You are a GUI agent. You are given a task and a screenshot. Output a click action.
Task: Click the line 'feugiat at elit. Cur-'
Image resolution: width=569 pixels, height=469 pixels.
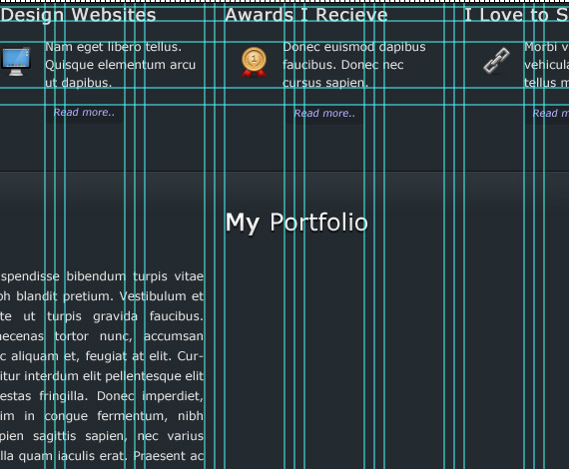point(144,356)
